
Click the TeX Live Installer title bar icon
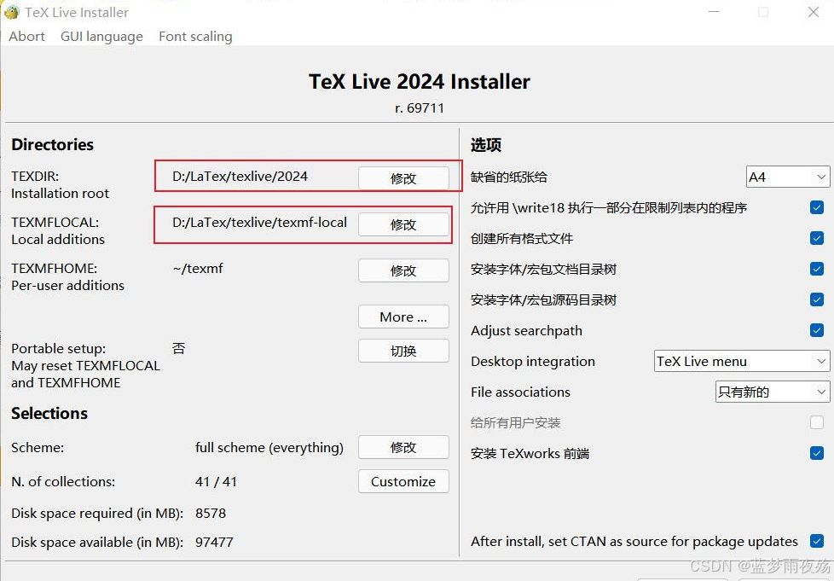[x=11, y=12]
